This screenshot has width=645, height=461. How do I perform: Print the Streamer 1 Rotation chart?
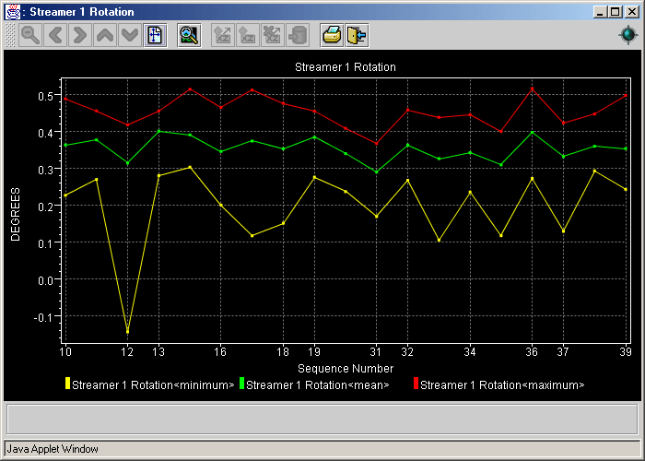click(332, 36)
